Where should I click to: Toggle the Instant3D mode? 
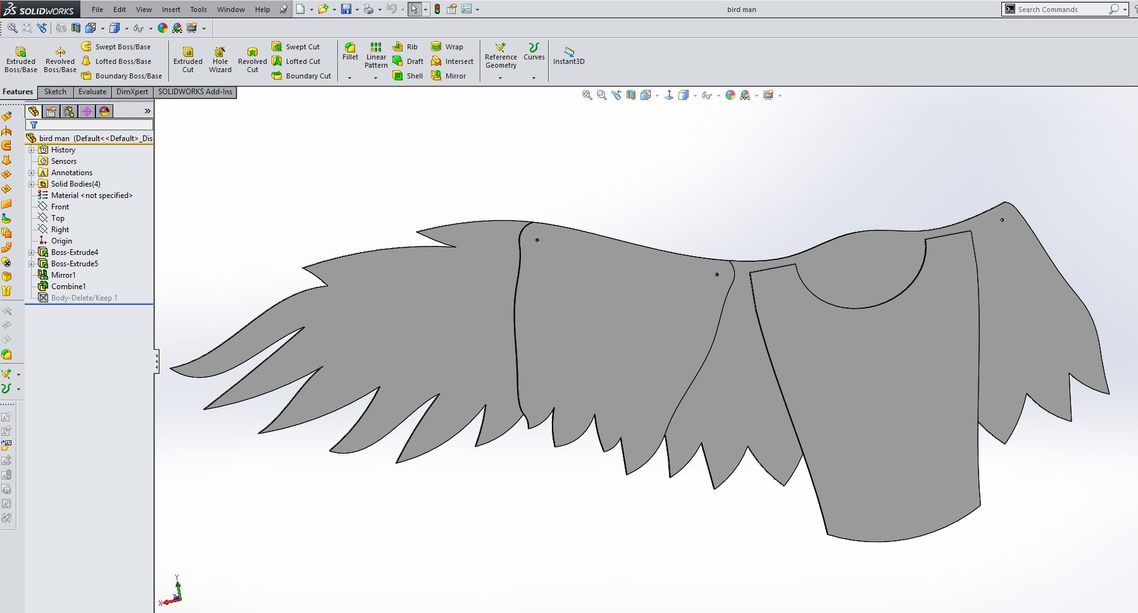pyautogui.click(x=568, y=56)
